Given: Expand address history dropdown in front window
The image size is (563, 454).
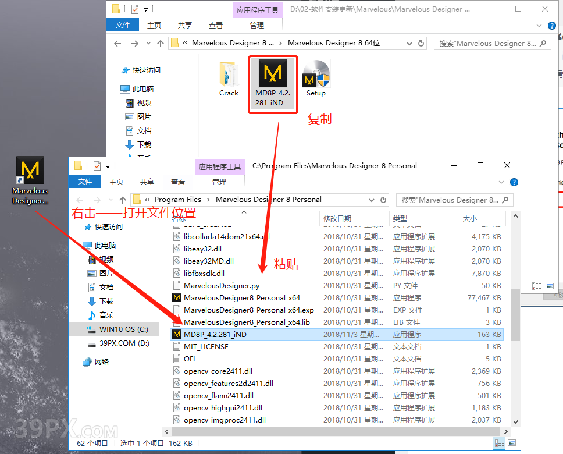Looking at the screenshot, I should [372, 200].
